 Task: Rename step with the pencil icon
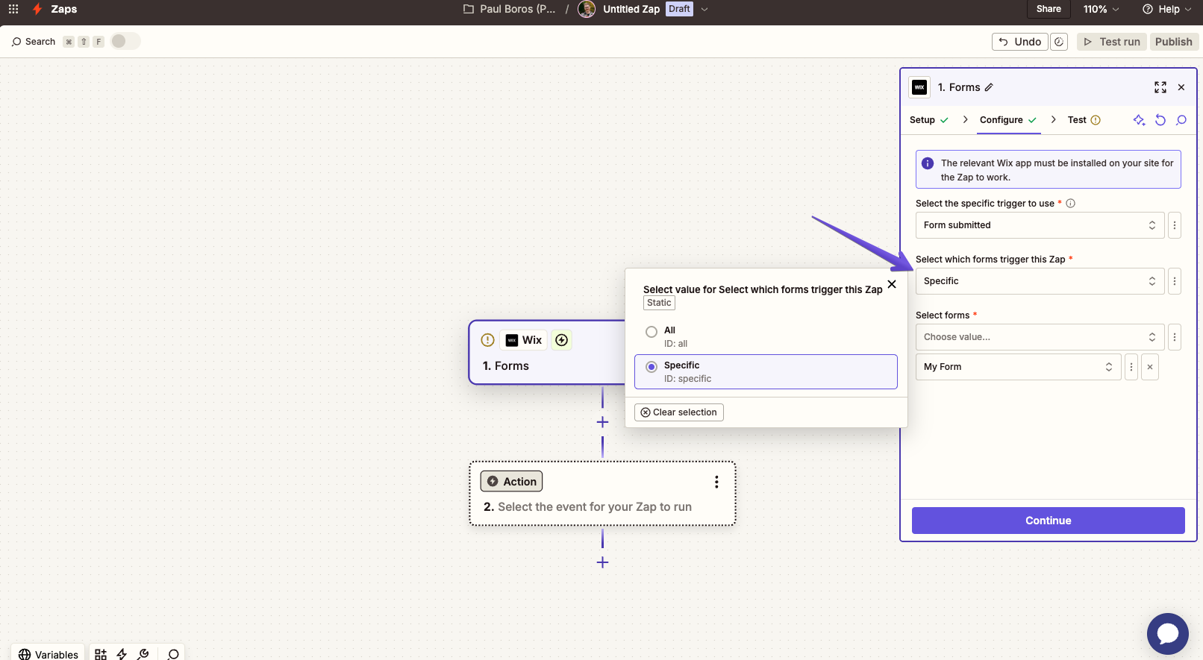click(x=989, y=87)
